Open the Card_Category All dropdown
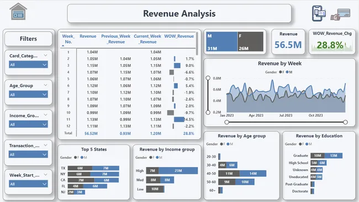 coord(28,65)
